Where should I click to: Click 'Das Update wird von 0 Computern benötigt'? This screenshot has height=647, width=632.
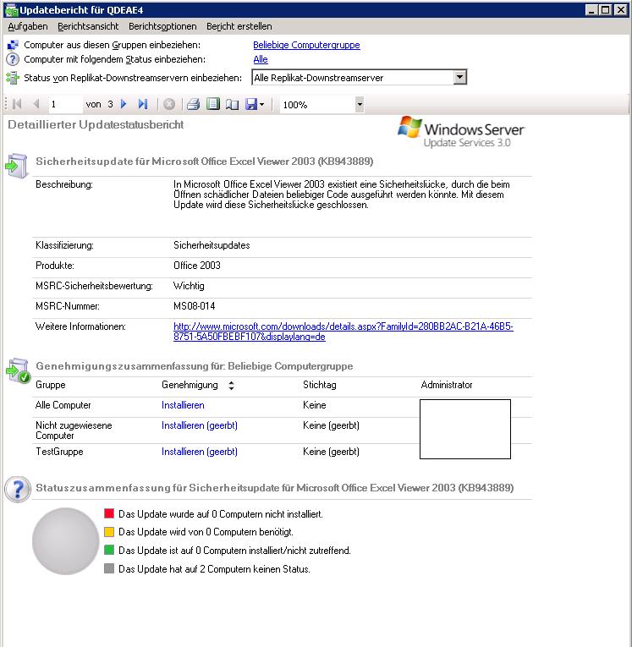pyautogui.click(x=206, y=532)
